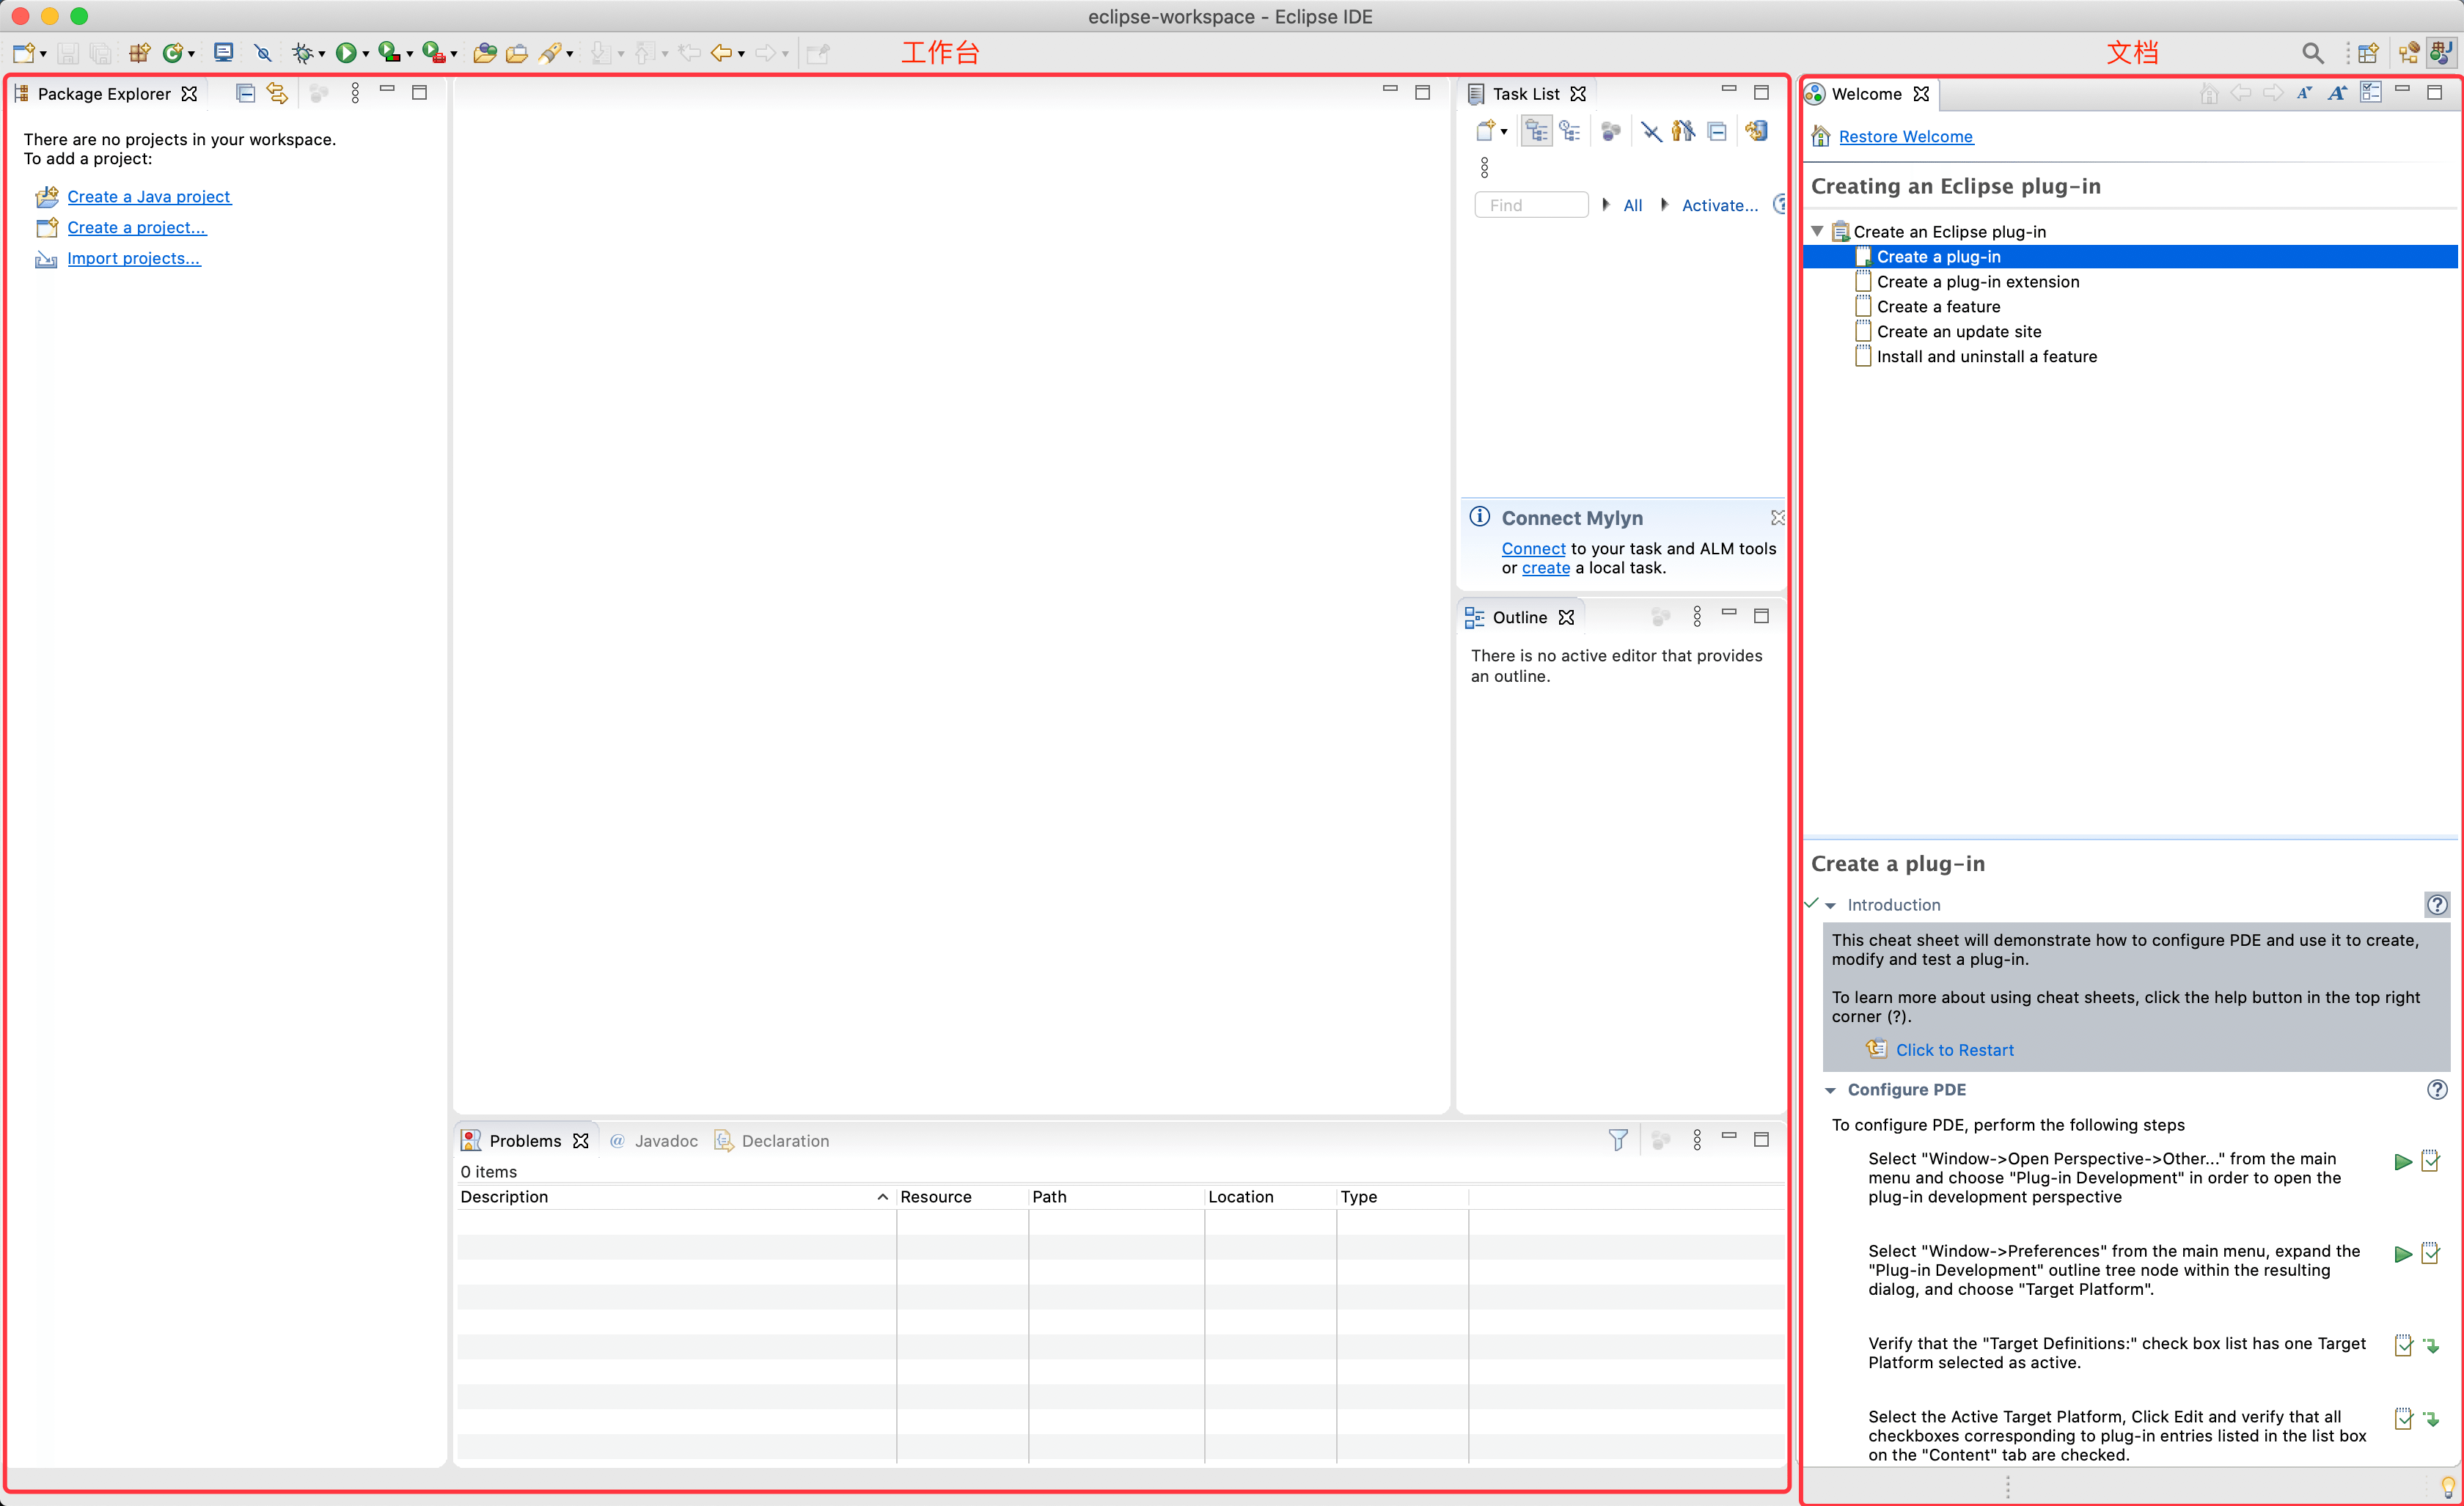Click the Back navigation arrow
2464x1506 pixels.
click(x=721, y=53)
